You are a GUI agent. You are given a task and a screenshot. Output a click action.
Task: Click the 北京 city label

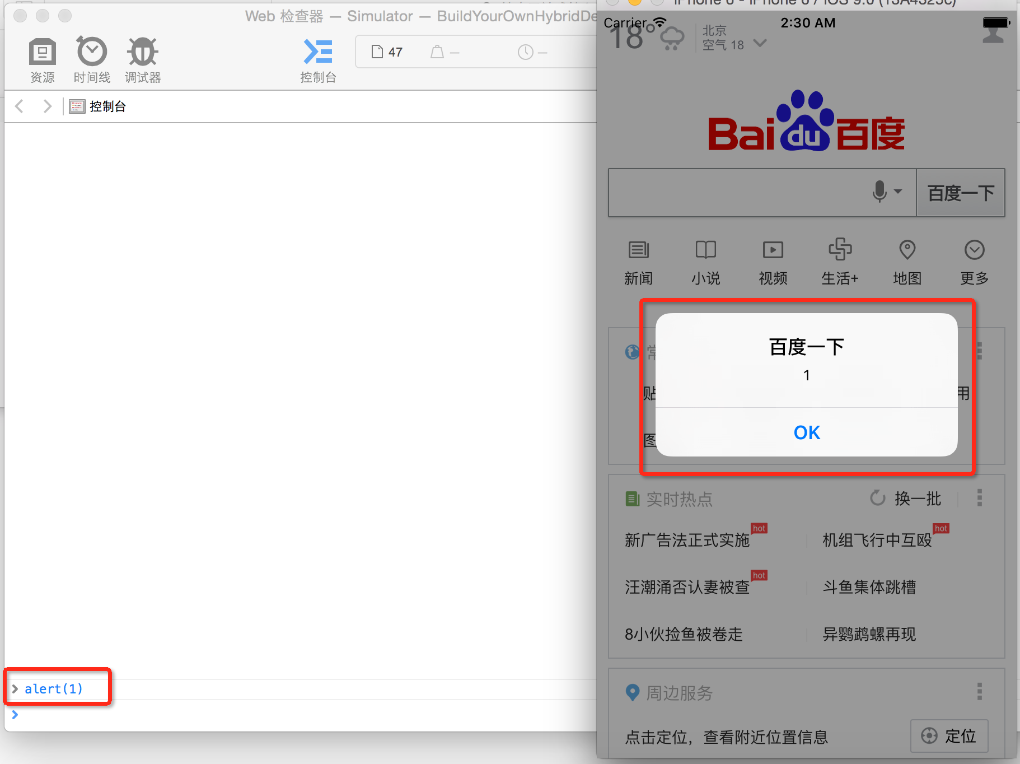(x=714, y=30)
